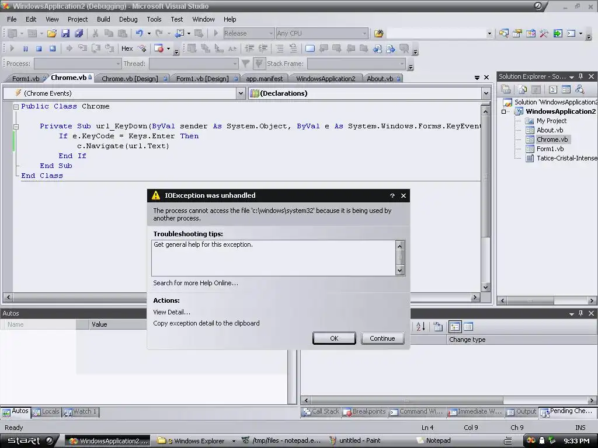Open the Find combo box dropdown arrow
Viewport: 598px width, 448px height.
489,33
